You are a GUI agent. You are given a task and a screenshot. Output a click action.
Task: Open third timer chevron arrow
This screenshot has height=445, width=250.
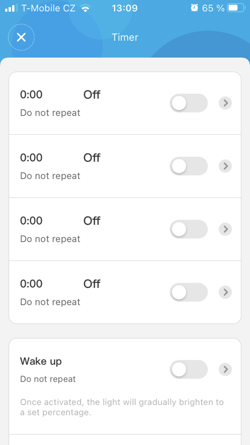(x=225, y=229)
